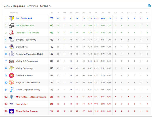
Task: Click Igor Volley's 1995 points scored
Action: tap(96, 104)
